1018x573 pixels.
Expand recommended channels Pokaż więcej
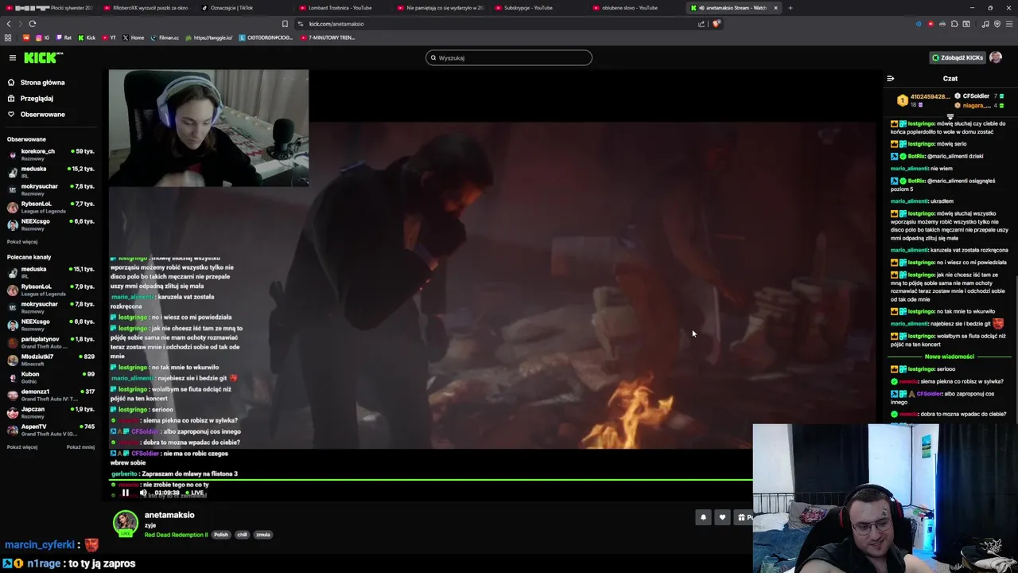tap(22, 446)
